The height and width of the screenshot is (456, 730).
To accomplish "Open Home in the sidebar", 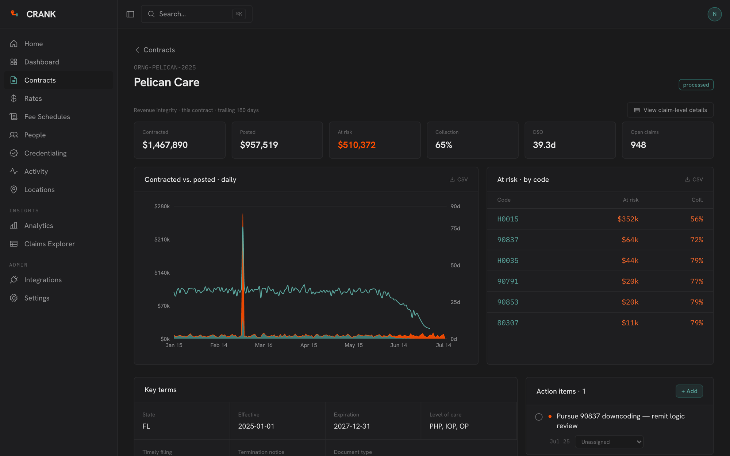I will coord(58,44).
